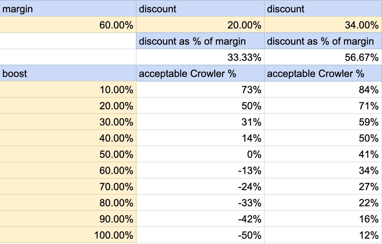This screenshot has width=382, height=244.
Task: Select the 50.00% boost cell
Action: coord(68,154)
